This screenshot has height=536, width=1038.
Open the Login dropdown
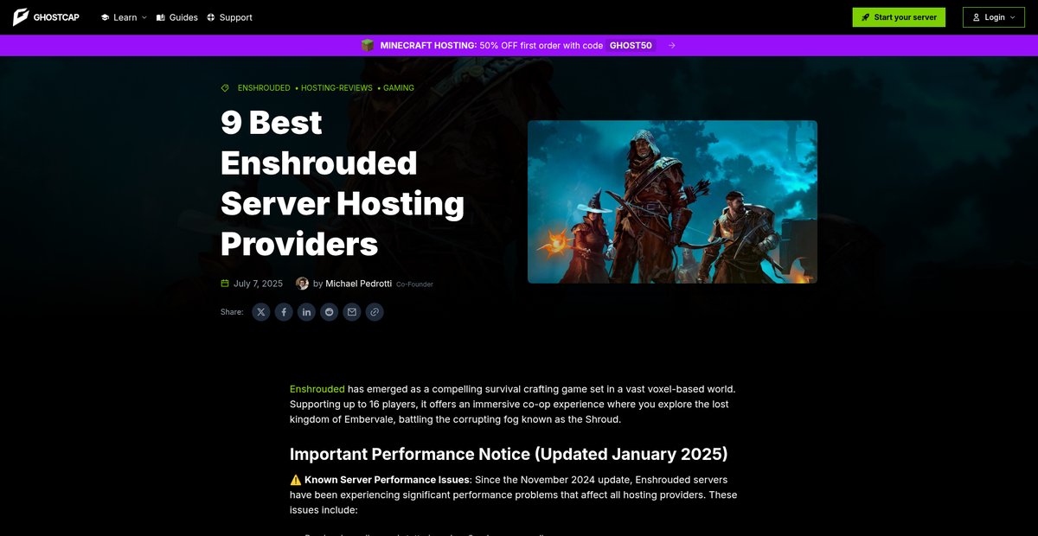[x=993, y=17]
